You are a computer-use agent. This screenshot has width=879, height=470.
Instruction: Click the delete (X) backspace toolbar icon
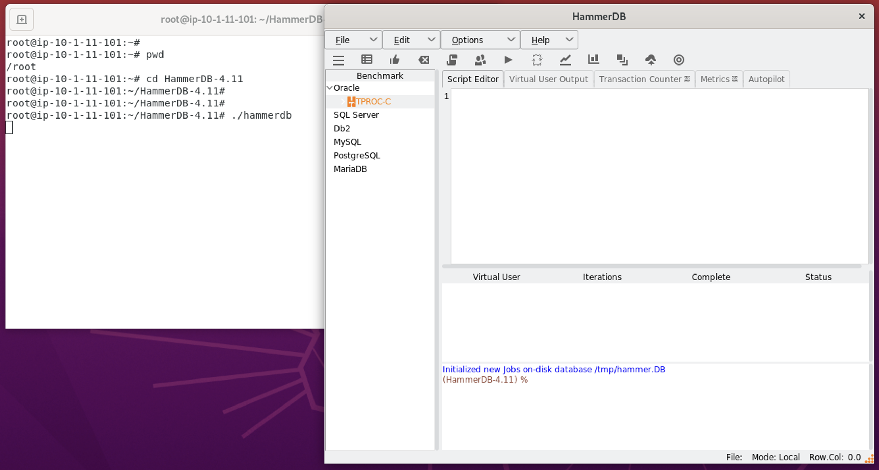tap(424, 60)
